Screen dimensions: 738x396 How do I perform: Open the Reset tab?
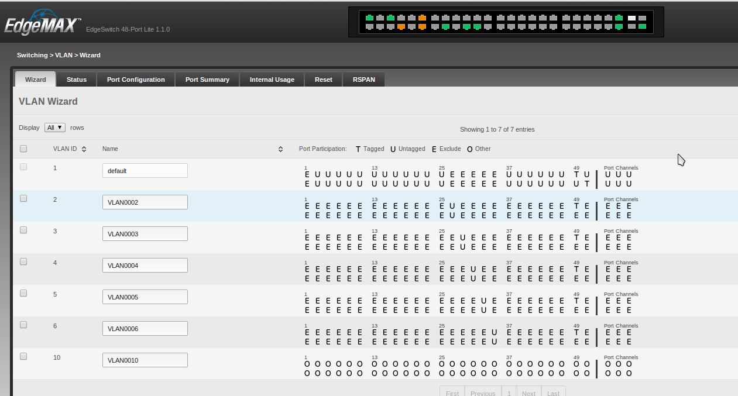[323, 80]
